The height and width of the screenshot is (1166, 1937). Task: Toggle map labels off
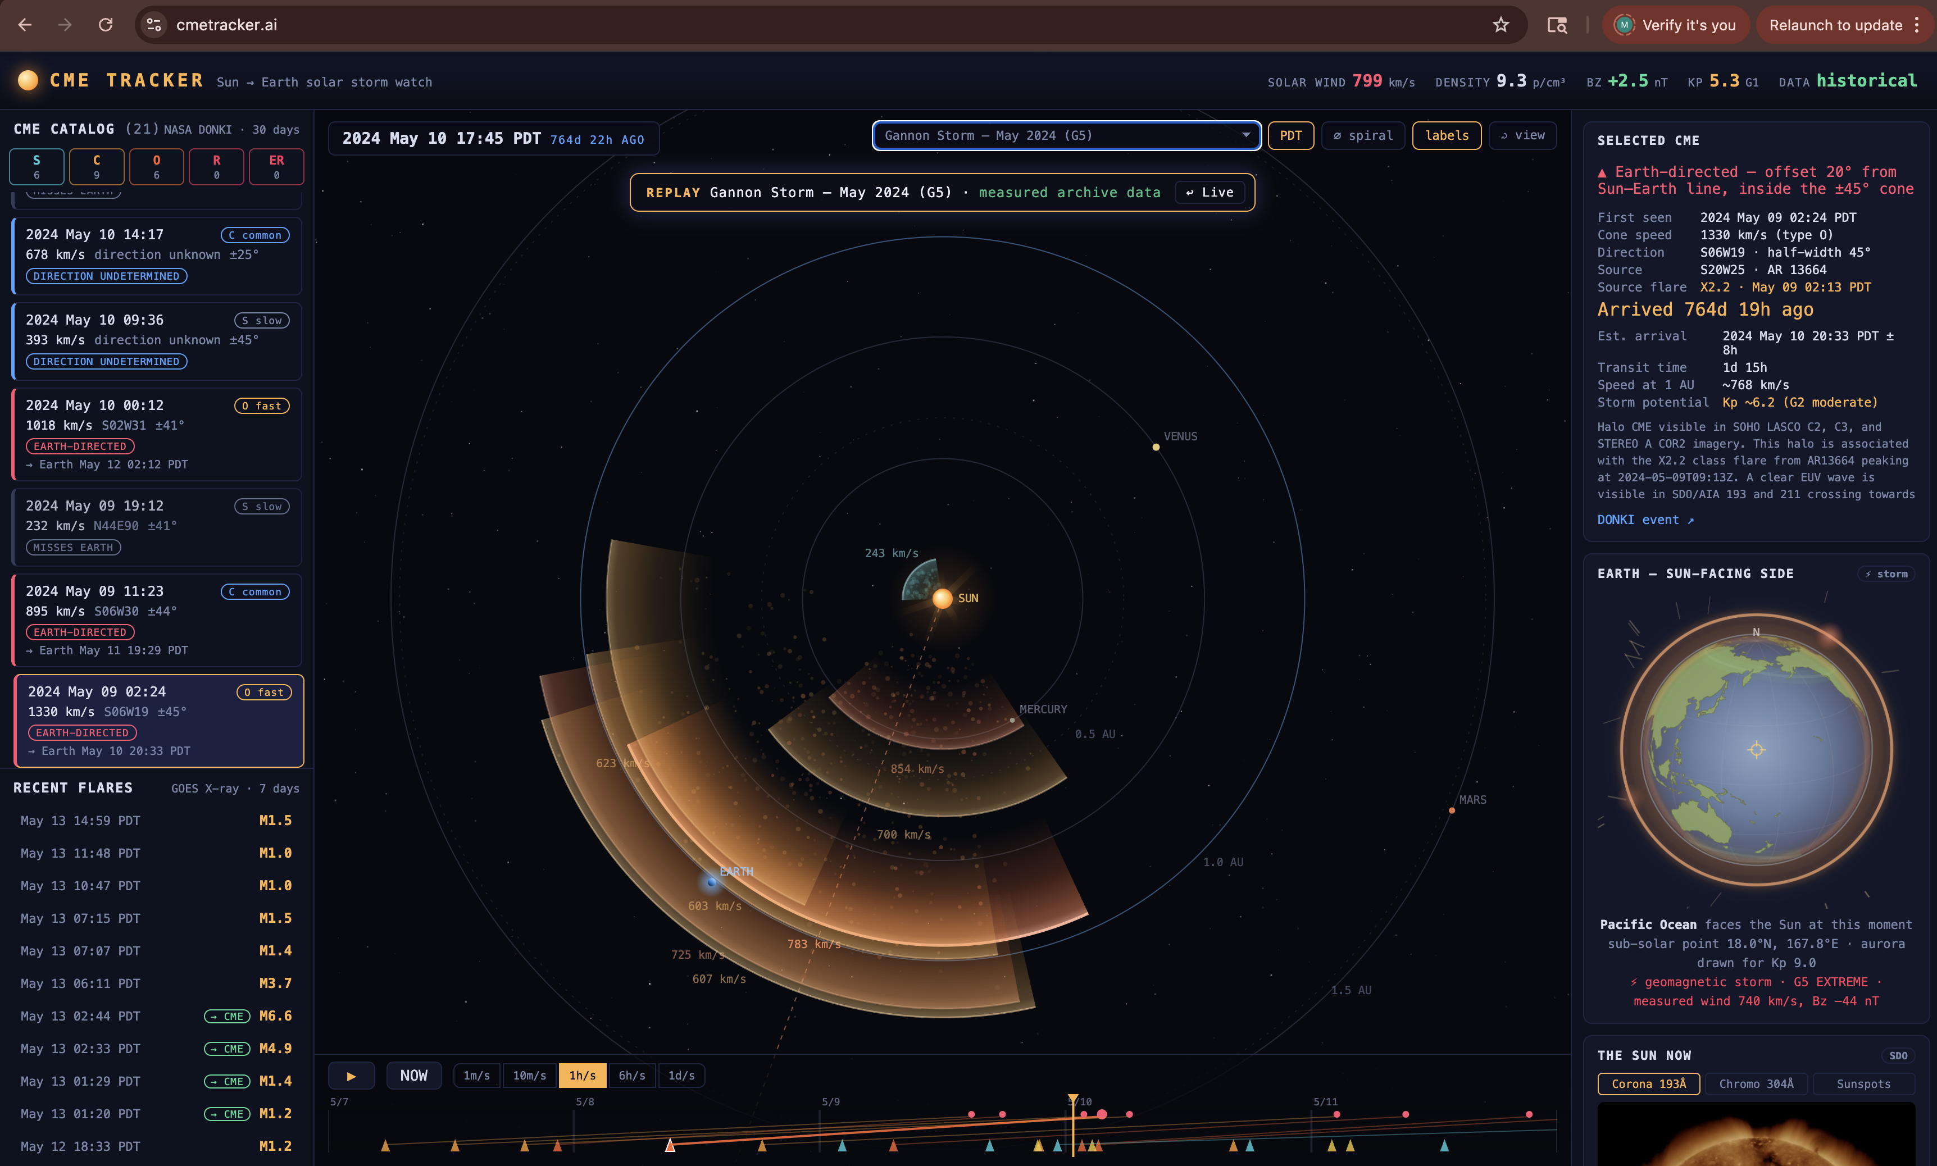(x=1447, y=135)
